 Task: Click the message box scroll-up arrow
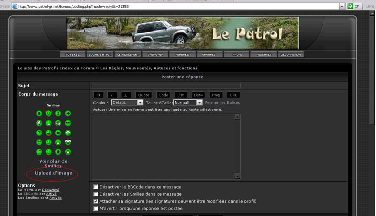click(x=237, y=117)
